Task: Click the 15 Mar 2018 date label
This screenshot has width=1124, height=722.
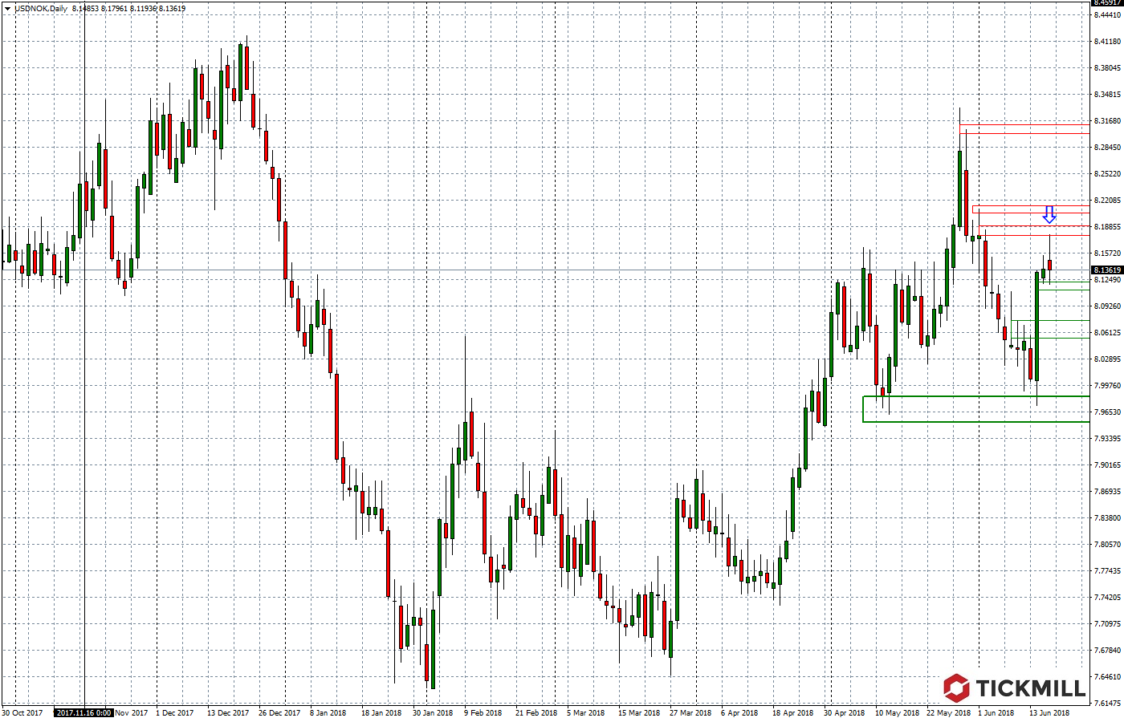Action: pos(639,712)
